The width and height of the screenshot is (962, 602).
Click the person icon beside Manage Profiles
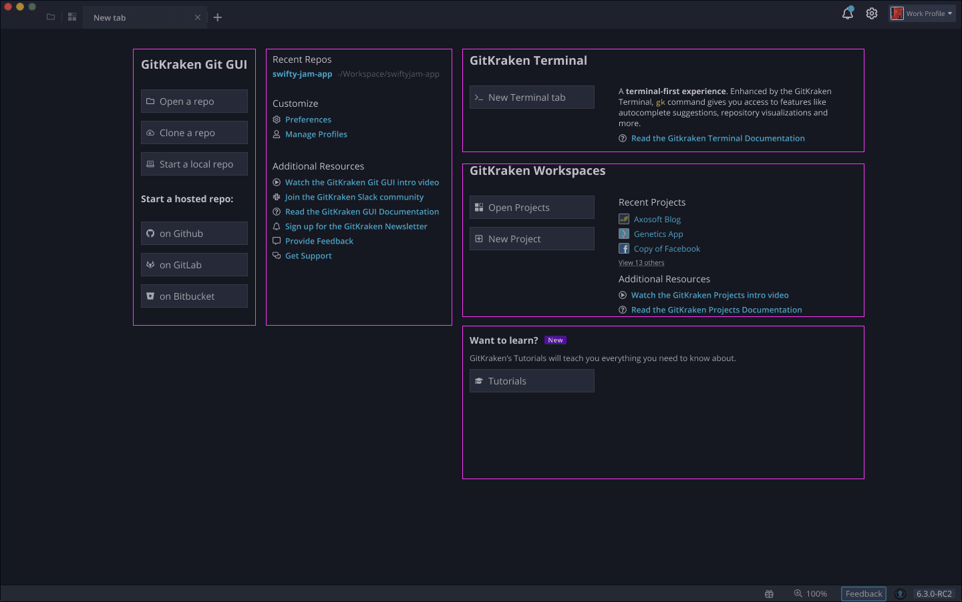click(277, 134)
